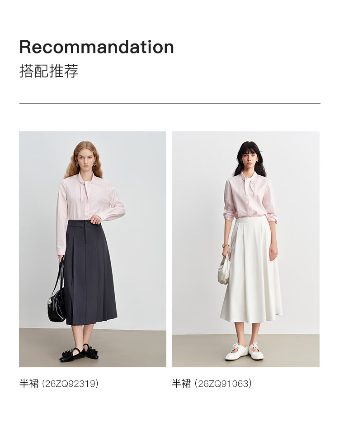Open the white skirt outfit photo
Viewport: 339px width, 423px height.
point(245,249)
